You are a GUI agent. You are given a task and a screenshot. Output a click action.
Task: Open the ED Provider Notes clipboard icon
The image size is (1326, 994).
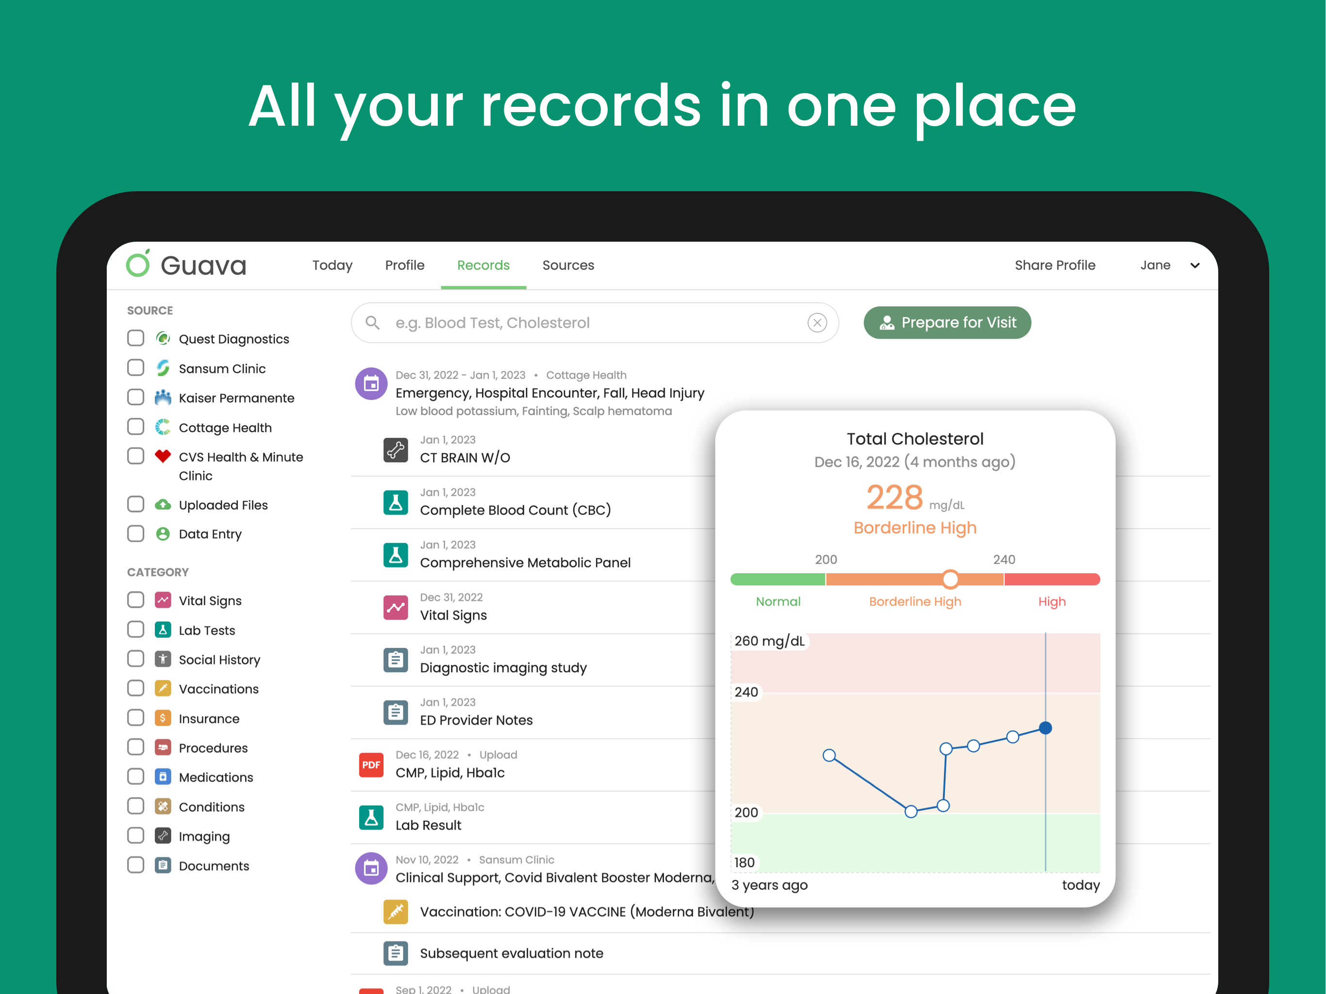(x=396, y=712)
